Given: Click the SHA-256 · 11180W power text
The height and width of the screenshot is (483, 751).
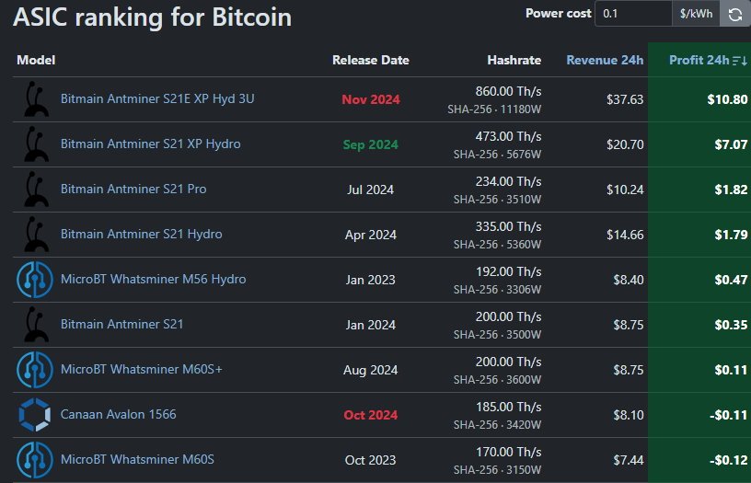Looking at the screenshot, I should click(x=494, y=109).
